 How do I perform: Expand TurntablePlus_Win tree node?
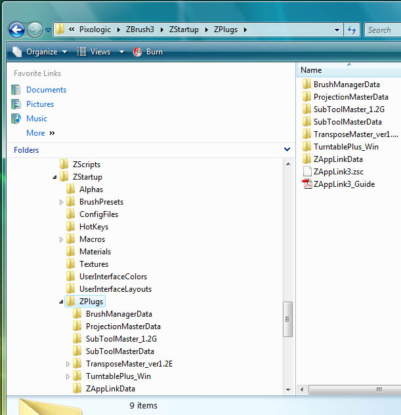[68, 376]
